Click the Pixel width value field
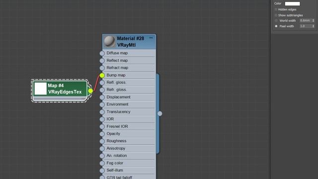Image resolution: width=318 pixels, height=179 pixels. tap(306, 26)
